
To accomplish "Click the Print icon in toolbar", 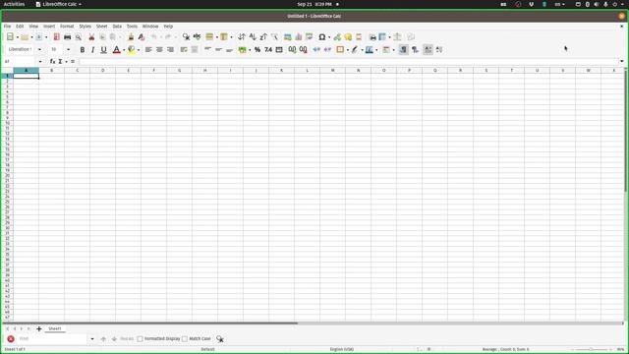I will pyautogui.click(x=68, y=37).
